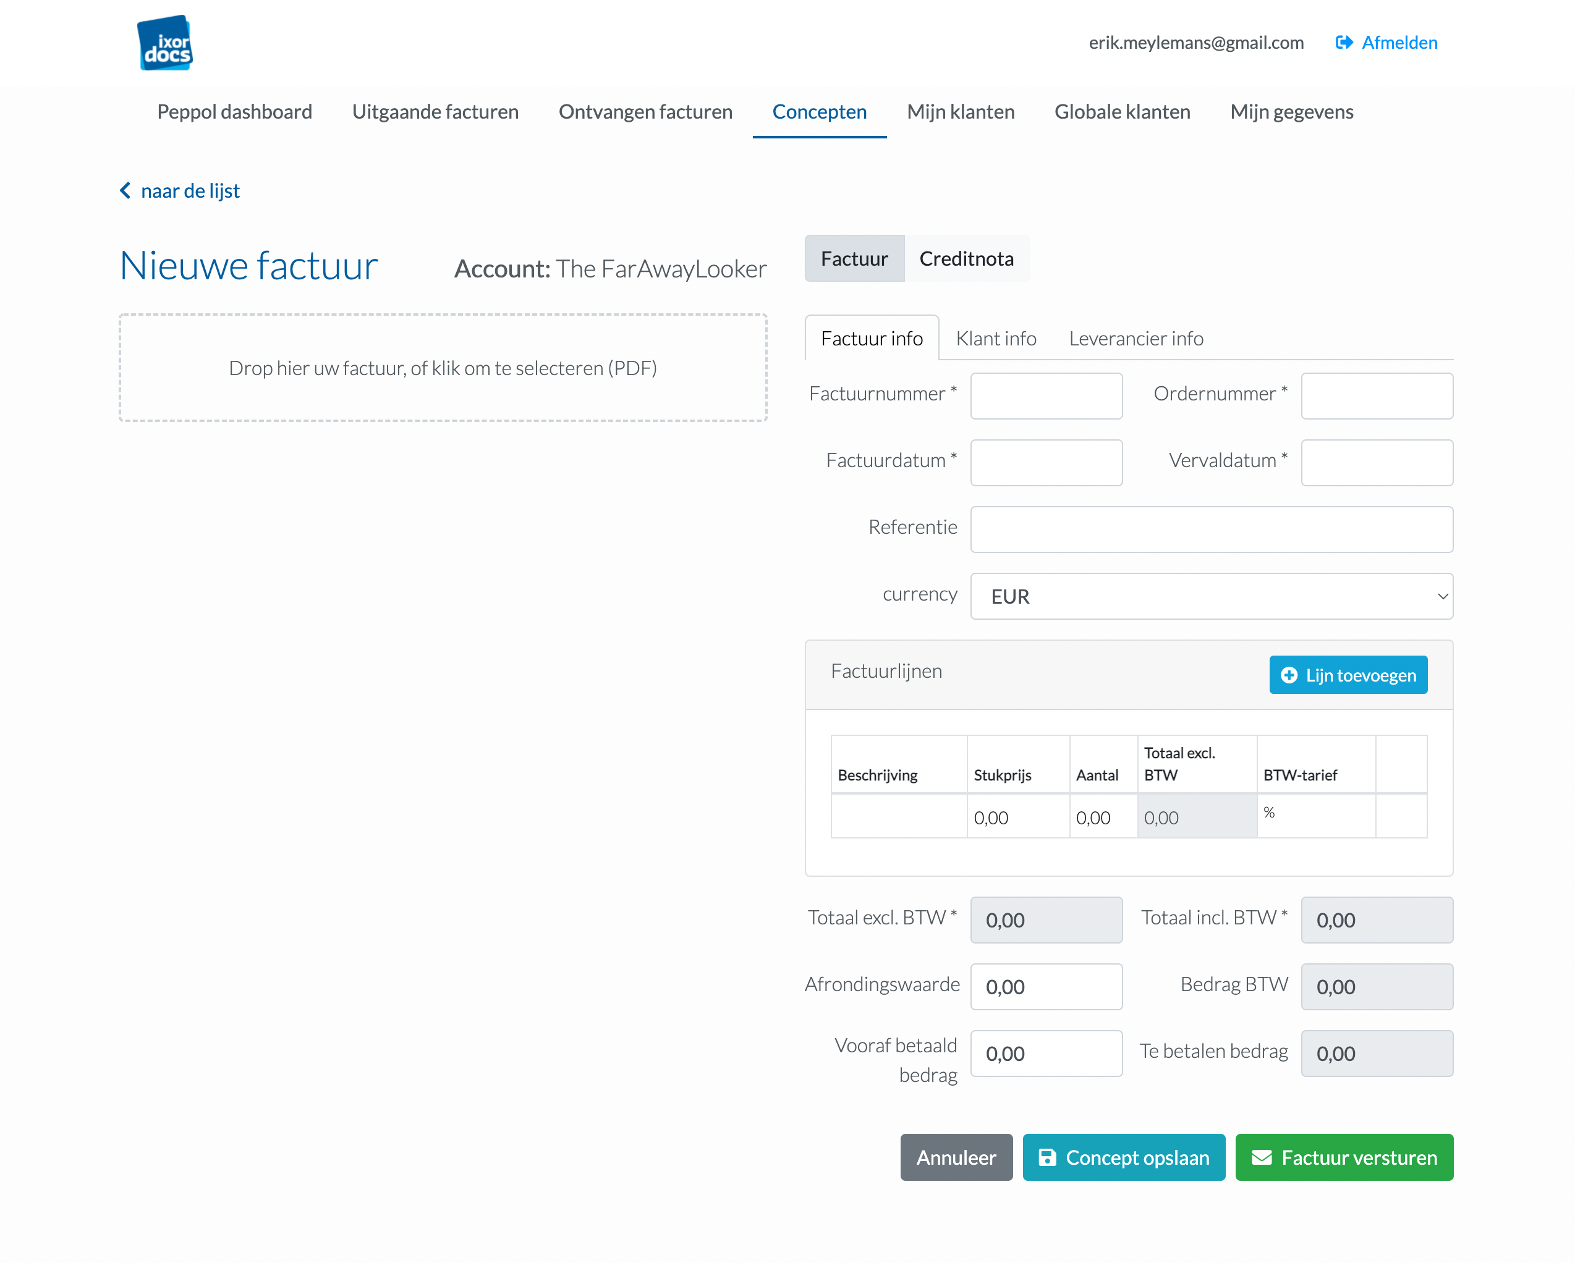The image size is (1575, 1263).
Task: Open the Concepten menu item
Action: 819,112
